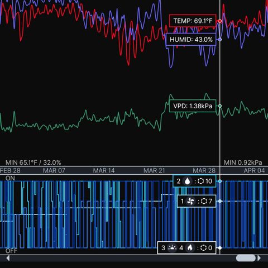Click the horizontal scrollbar thumb

tap(246, 258)
